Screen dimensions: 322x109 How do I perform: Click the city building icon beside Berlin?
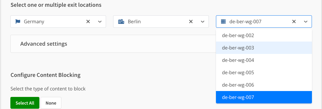click(x=121, y=22)
